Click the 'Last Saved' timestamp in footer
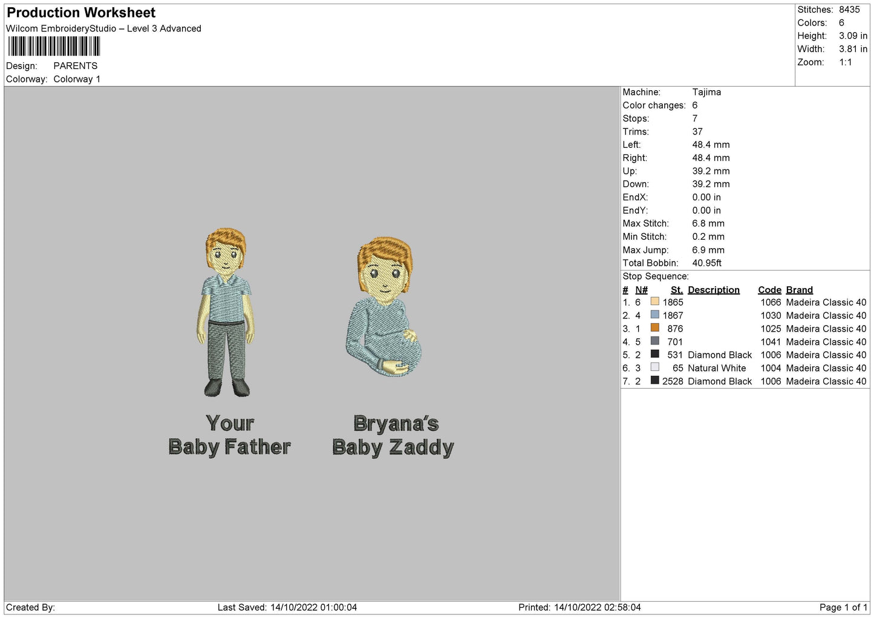 [x=287, y=607]
